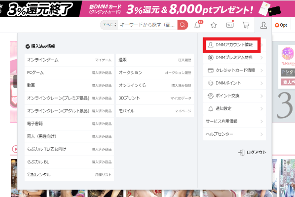
Task: Open 通知設定 notification settings
Action: [x=235, y=108]
